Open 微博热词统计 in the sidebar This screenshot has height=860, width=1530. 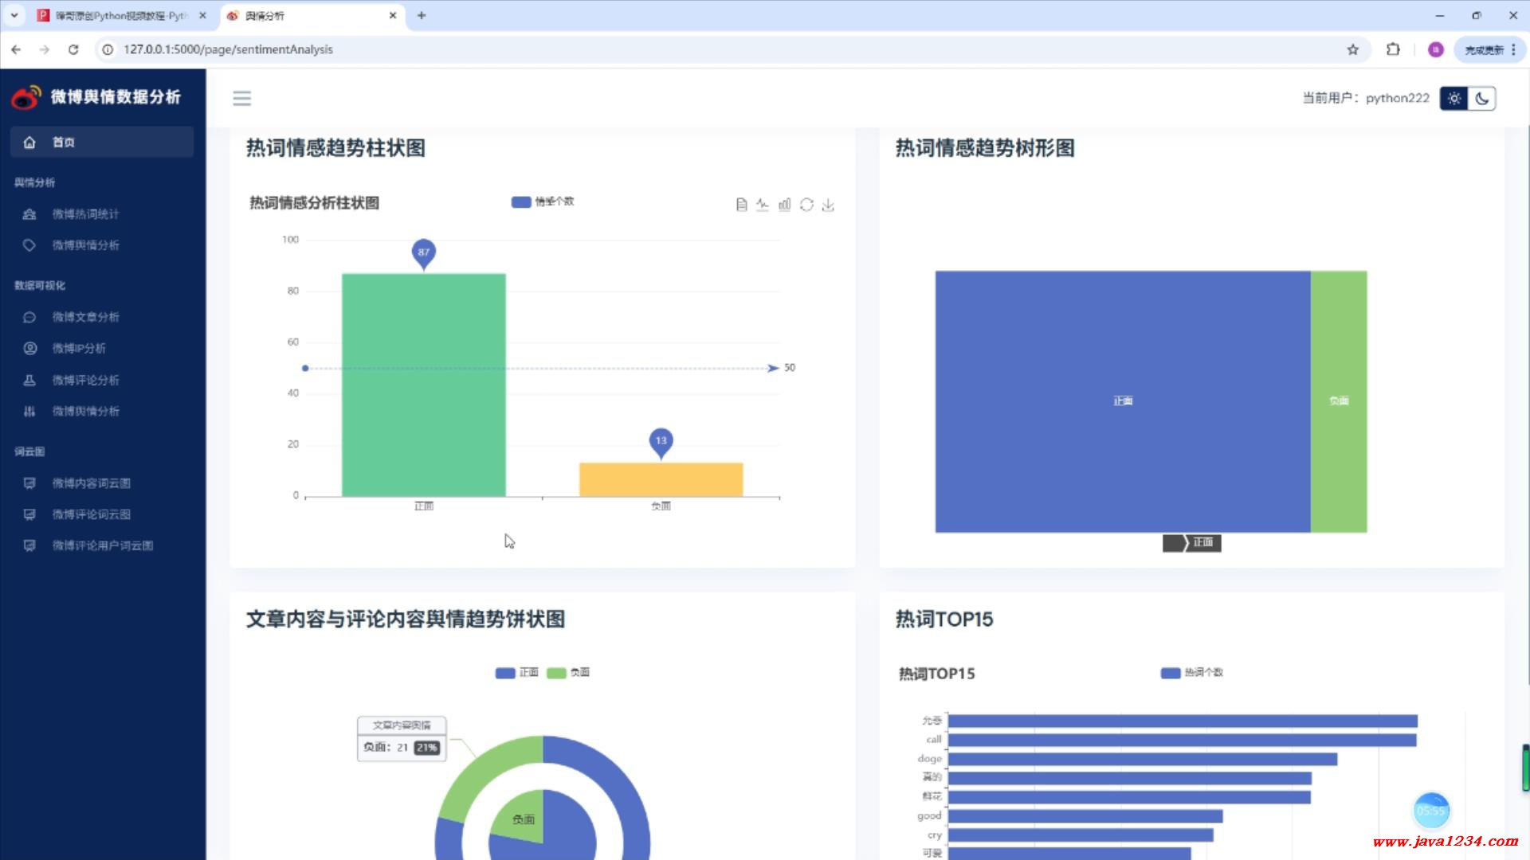pyautogui.click(x=85, y=214)
